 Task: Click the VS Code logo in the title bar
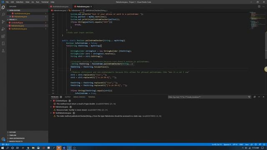3,2
